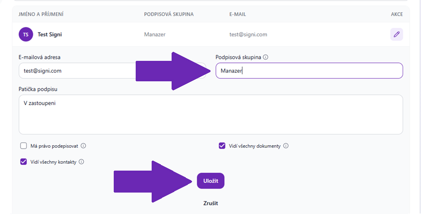Click the test@signi.com address in table row

pos(248,34)
